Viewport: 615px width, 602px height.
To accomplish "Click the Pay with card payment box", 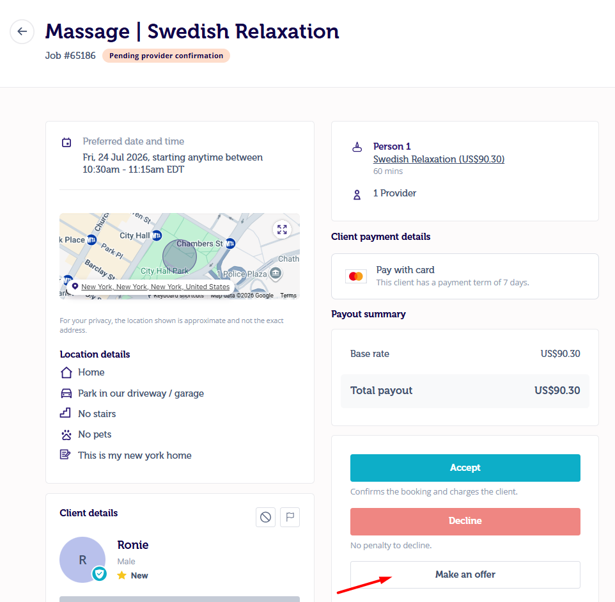I will (465, 276).
